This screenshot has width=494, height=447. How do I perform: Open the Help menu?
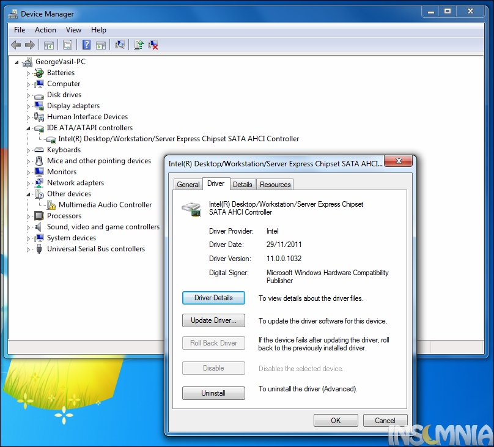click(x=98, y=30)
